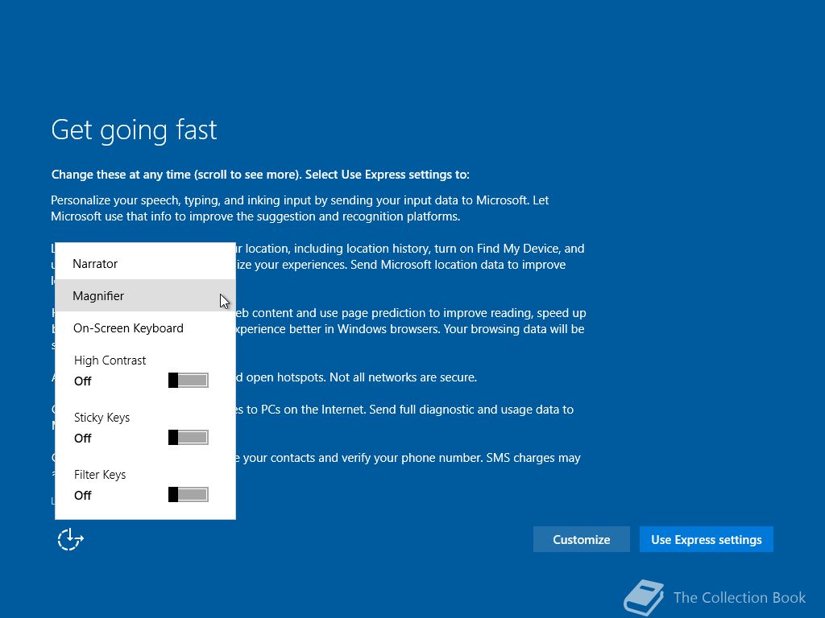The height and width of the screenshot is (618, 825).
Task: Click the Ease of Access icon
Action: [x=71, y=540]
